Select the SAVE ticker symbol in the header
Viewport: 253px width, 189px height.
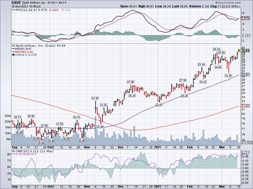click(16, 3)
